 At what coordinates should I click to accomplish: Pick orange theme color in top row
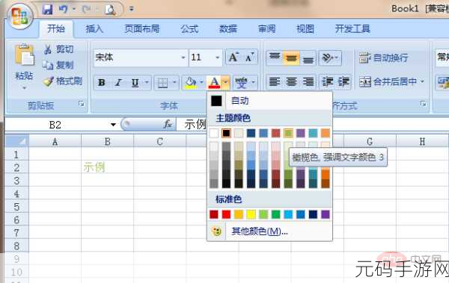(326, 133)
